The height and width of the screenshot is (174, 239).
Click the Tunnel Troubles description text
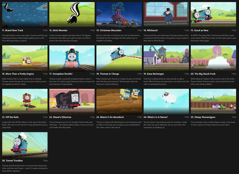pyautogui.click(x=25, y=168)
